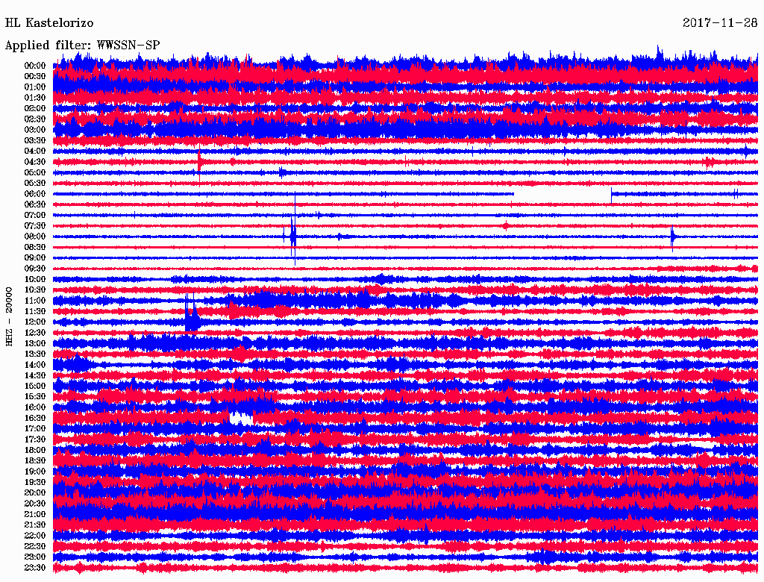Select the 23:30 time label

click(x=35, y=568)
